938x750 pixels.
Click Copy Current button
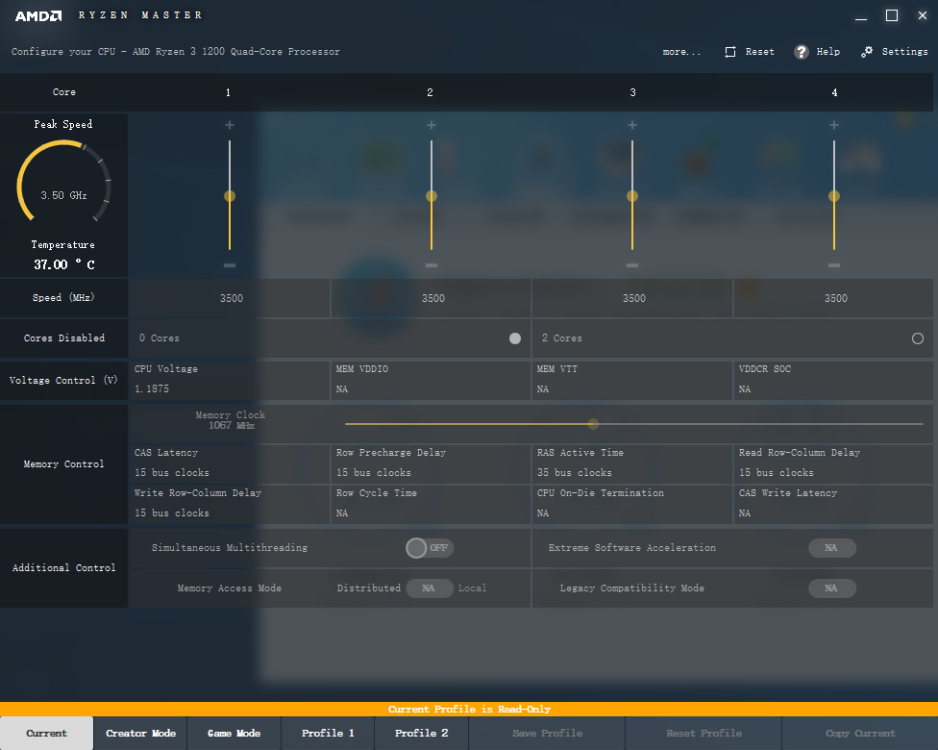(x=860, y=734)
